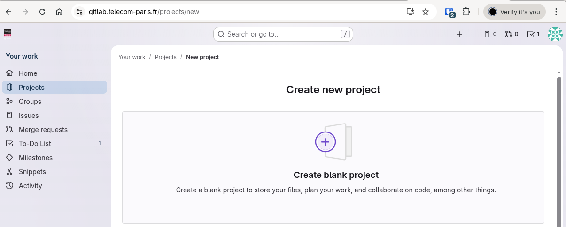The height and width of the screenshot is (227, 566).
Task: Open the user avatar menu
Action: coord(555,34)
